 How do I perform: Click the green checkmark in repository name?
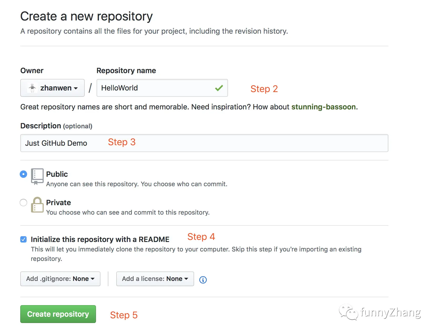coord(219,88)
